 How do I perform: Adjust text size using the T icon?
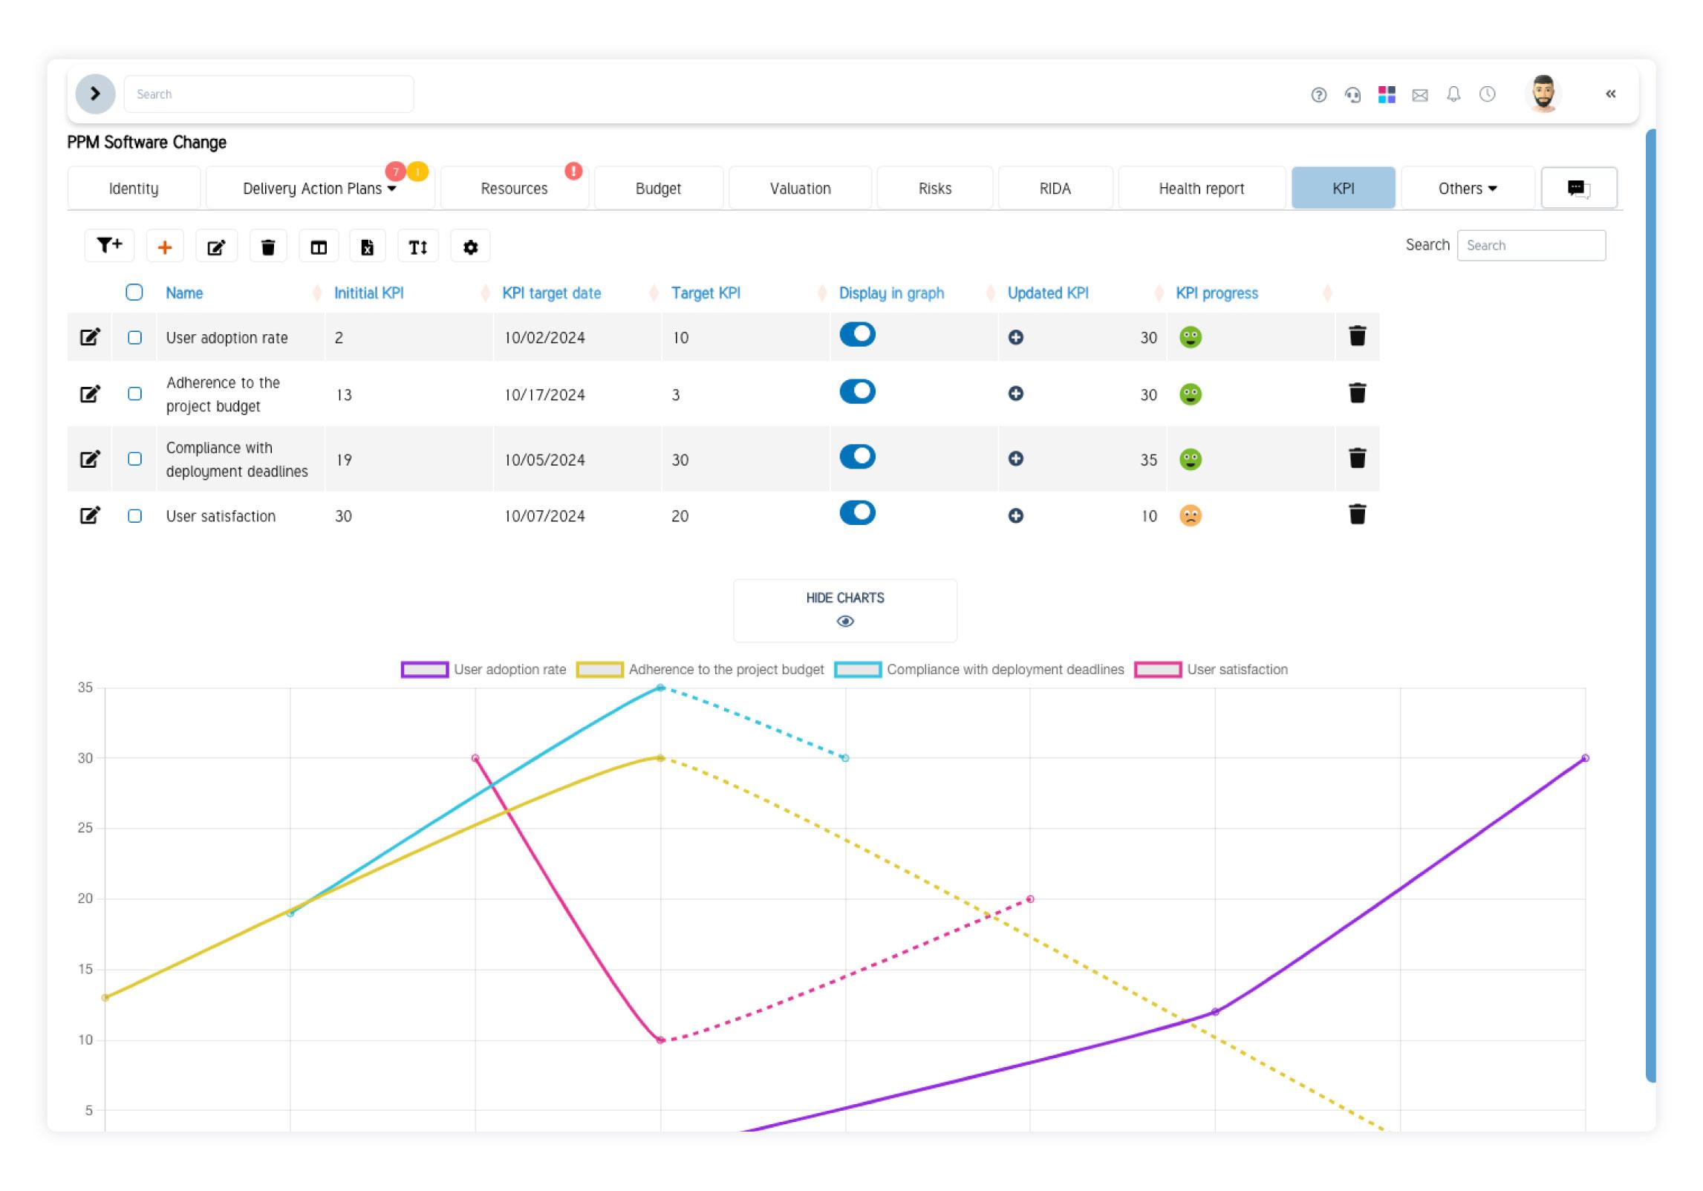418,245
